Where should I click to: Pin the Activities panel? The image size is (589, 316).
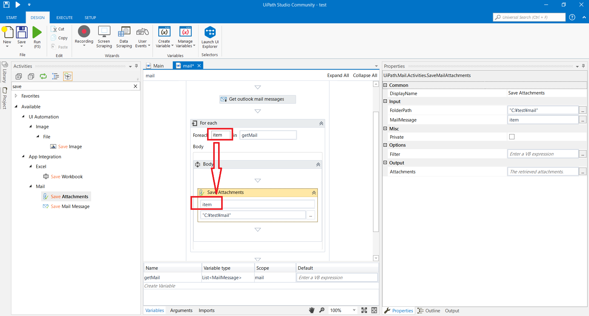137,66
